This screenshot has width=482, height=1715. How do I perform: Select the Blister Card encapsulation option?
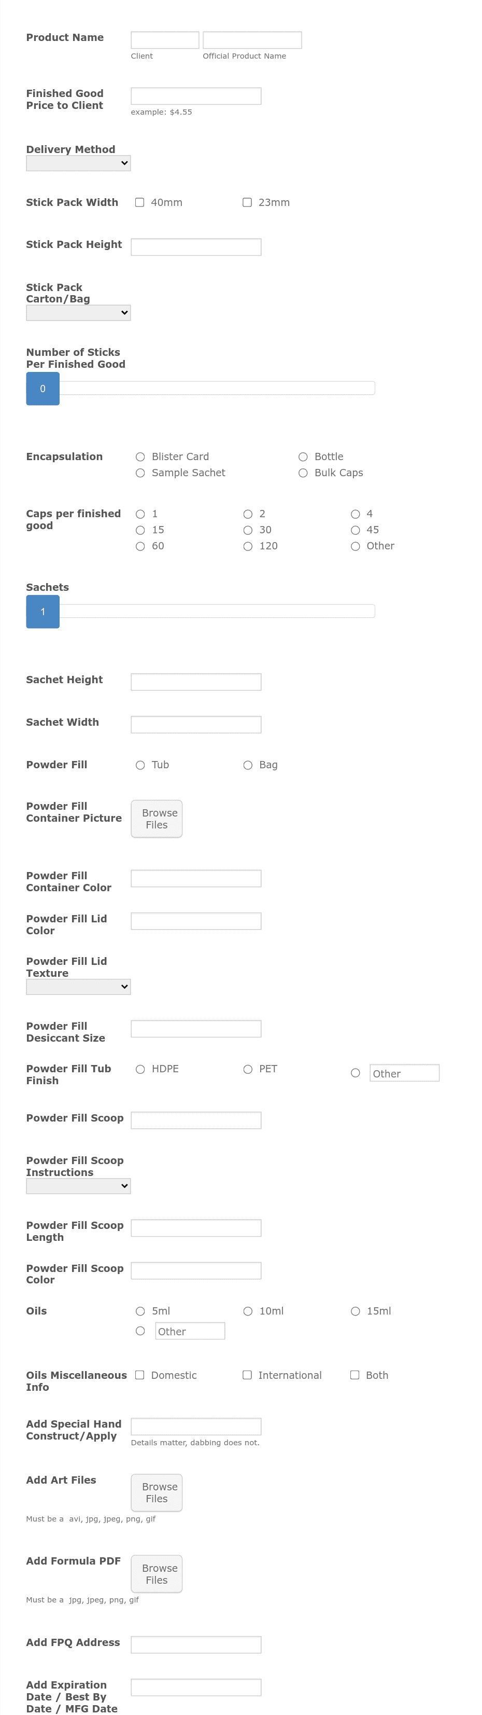[x=140, y=457]
